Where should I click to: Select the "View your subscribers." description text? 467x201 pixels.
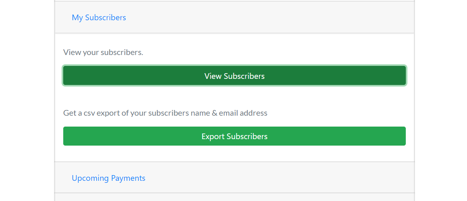tap(103, 53)
